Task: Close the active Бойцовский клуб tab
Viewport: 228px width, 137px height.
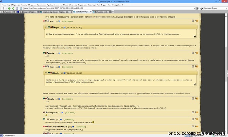Action: click(91, 11)
